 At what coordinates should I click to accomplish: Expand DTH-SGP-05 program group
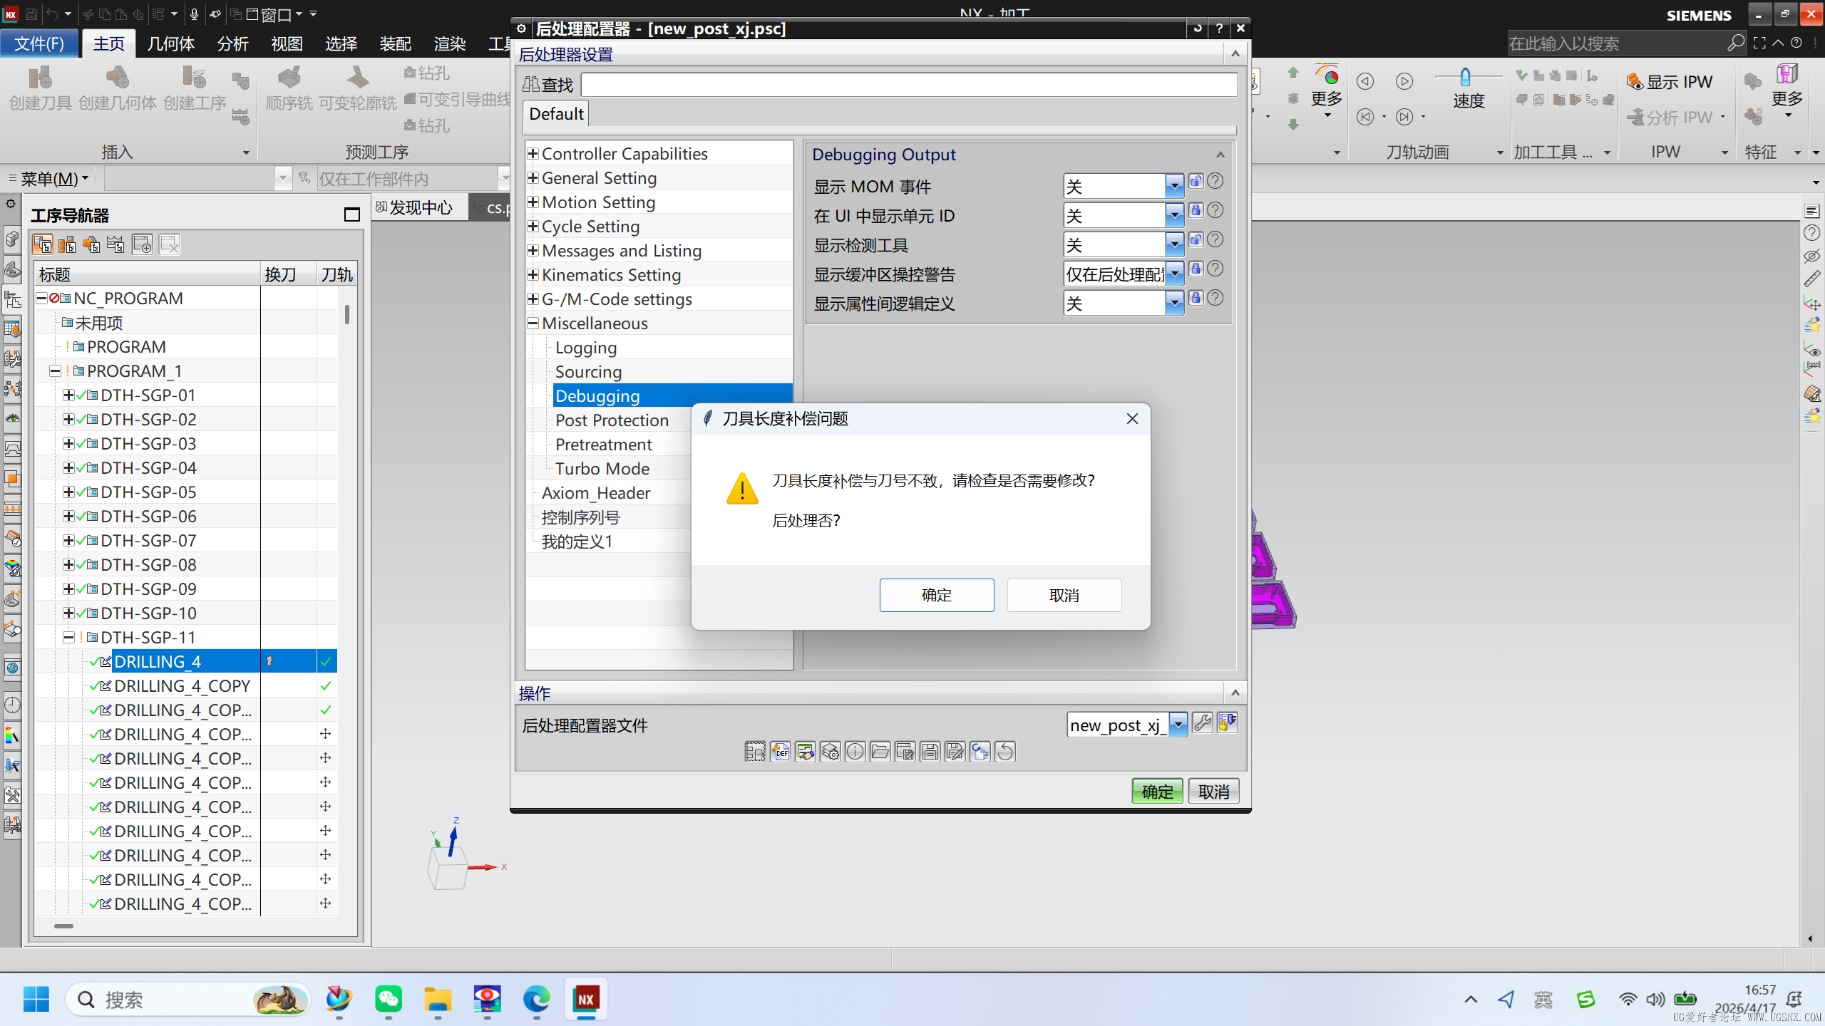[x=68, y=492]
